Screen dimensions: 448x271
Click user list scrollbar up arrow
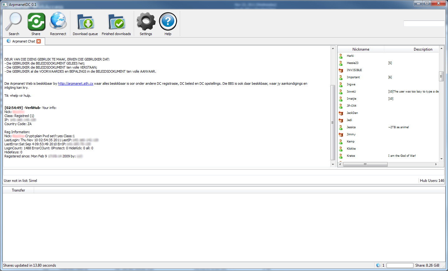click(441, 48)
